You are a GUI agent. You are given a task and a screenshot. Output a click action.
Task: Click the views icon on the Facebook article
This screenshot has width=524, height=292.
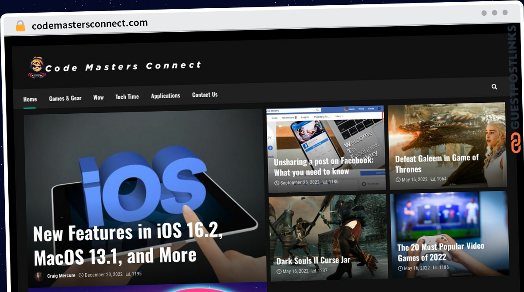[x=325, y=182]
